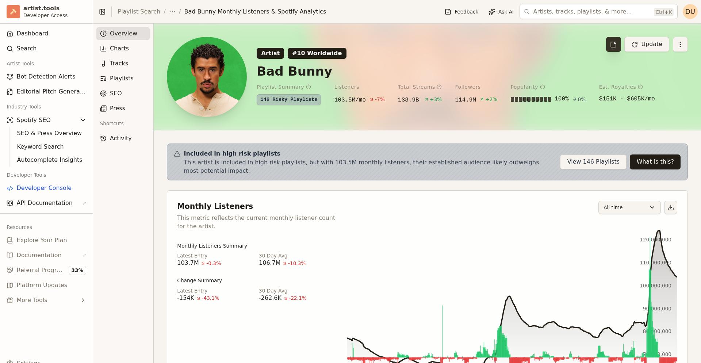Switch to the Charts tab
The width and height of the screenshot is (701, 363).
[x=119, y=48]
